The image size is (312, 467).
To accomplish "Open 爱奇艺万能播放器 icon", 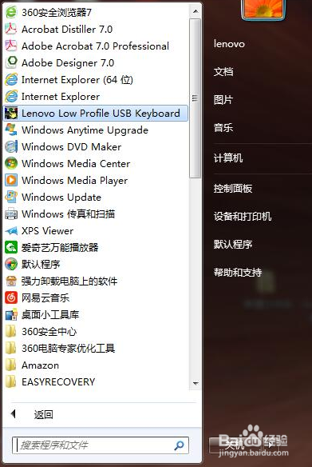I will [x=11, y=247].
